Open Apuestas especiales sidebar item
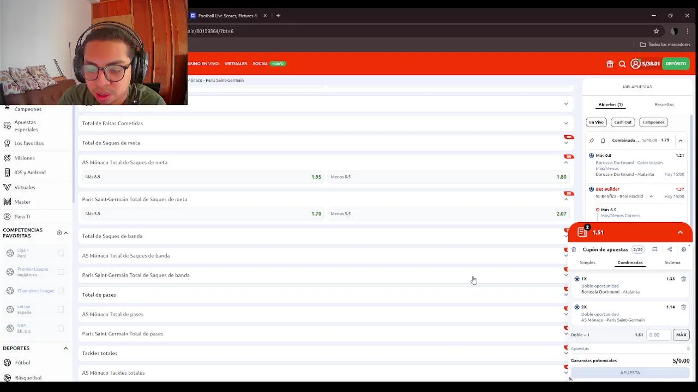The height and width of the screenshot is (392, 698). tap(26, 126)
